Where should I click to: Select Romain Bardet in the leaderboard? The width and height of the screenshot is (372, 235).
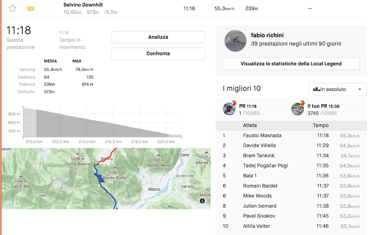click(260, 186)
